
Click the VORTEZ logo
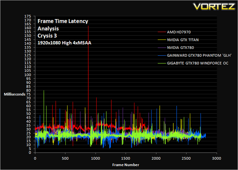tap(214, 6)
